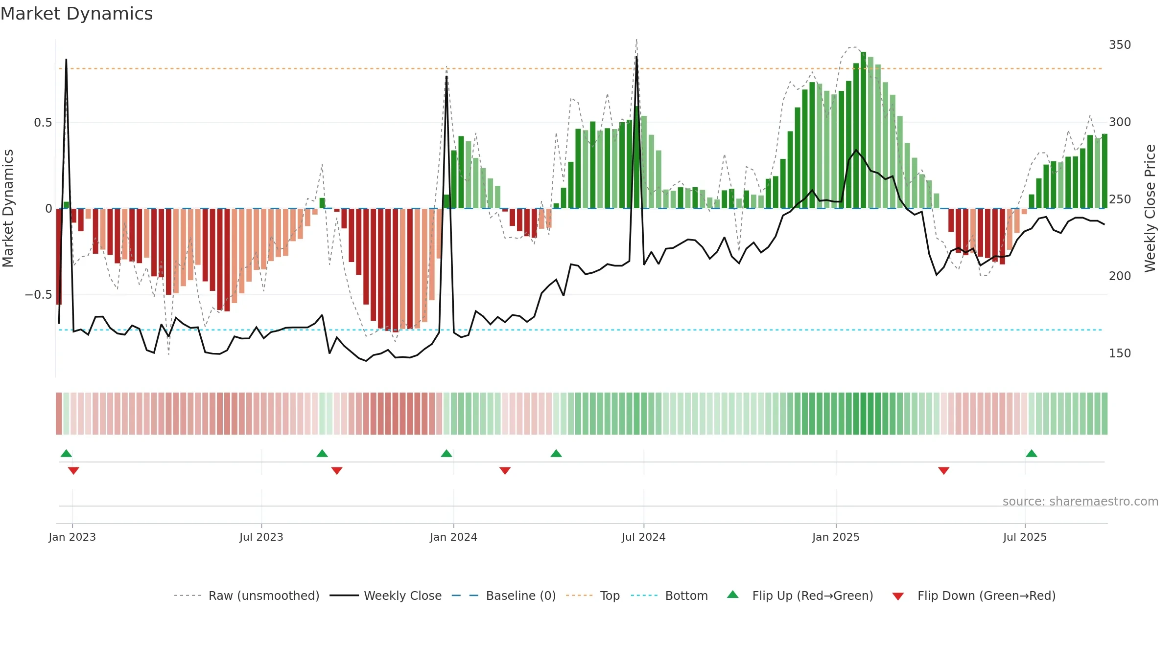Image resolution: width=1175 pixels, height=660 pixels.
Task: Select the flip-up marker just before Jan 2024
Action: click(446, 453)
